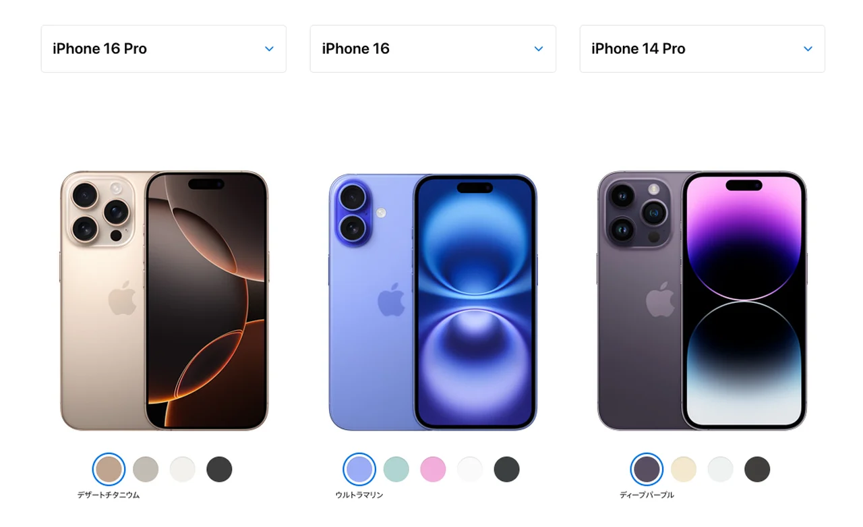
Task: Select the Desert Titanium swatch for iPhone 16 Pro
Action: [x=109, y=469]
